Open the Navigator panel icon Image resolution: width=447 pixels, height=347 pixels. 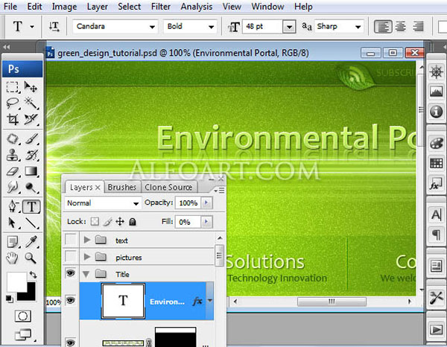436,71
